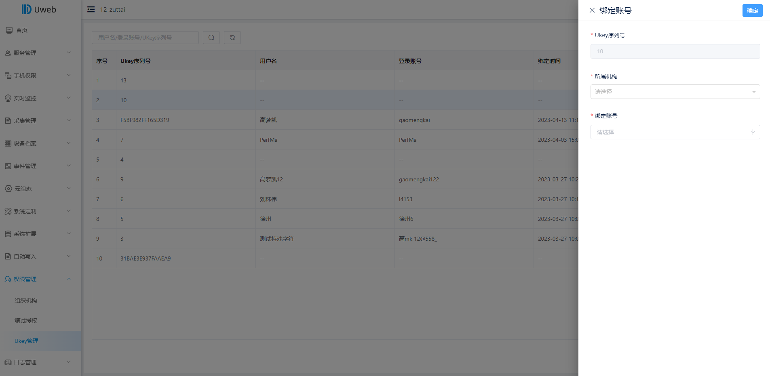Click the Uweb logo
This screenshot has width=770, height=376.
(39, 9)
